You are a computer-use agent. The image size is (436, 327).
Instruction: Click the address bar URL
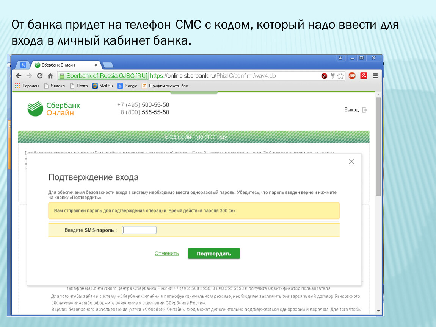213,76
